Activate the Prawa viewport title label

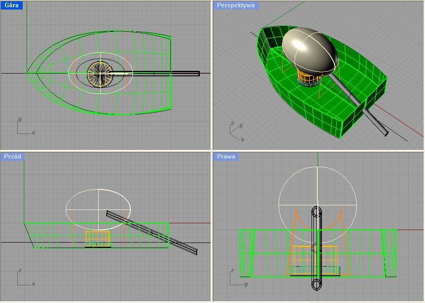[226, 157]
